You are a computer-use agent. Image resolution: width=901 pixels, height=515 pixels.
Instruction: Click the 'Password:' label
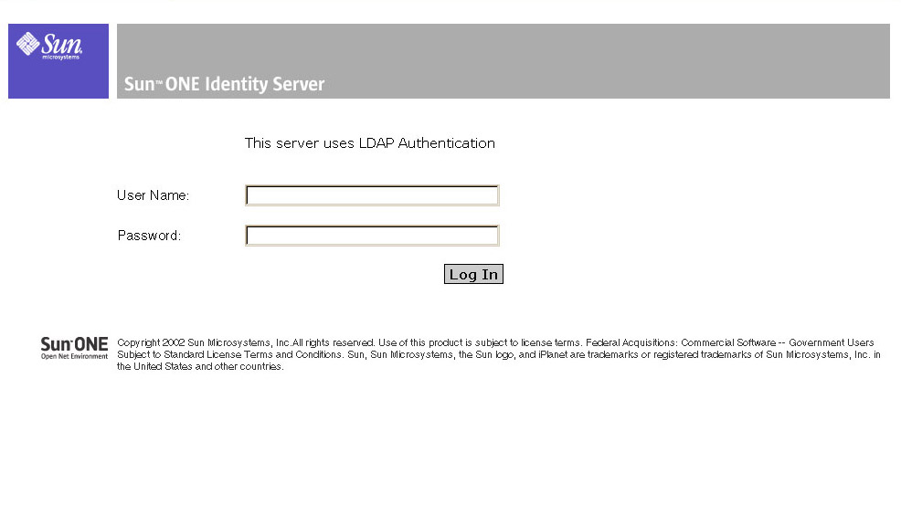[x=149, y=236]
